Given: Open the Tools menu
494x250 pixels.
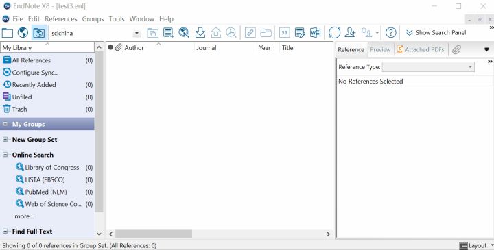Looking at the screenshot, I should (117, 19).
